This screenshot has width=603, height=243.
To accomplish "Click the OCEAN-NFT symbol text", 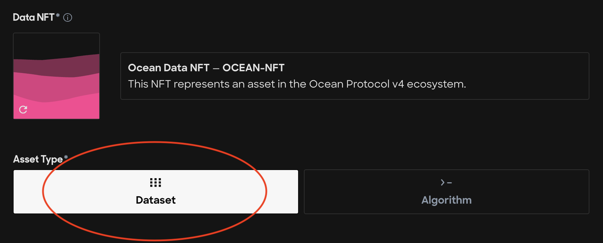I will click(x=253, y=68).
